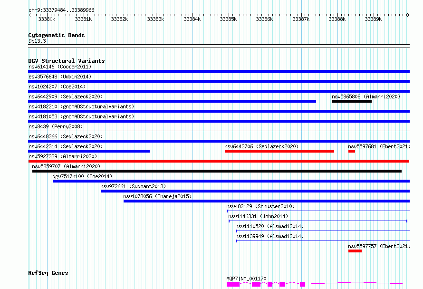Click the nsv1078056 (Thareja2015) variant bar

267,201
